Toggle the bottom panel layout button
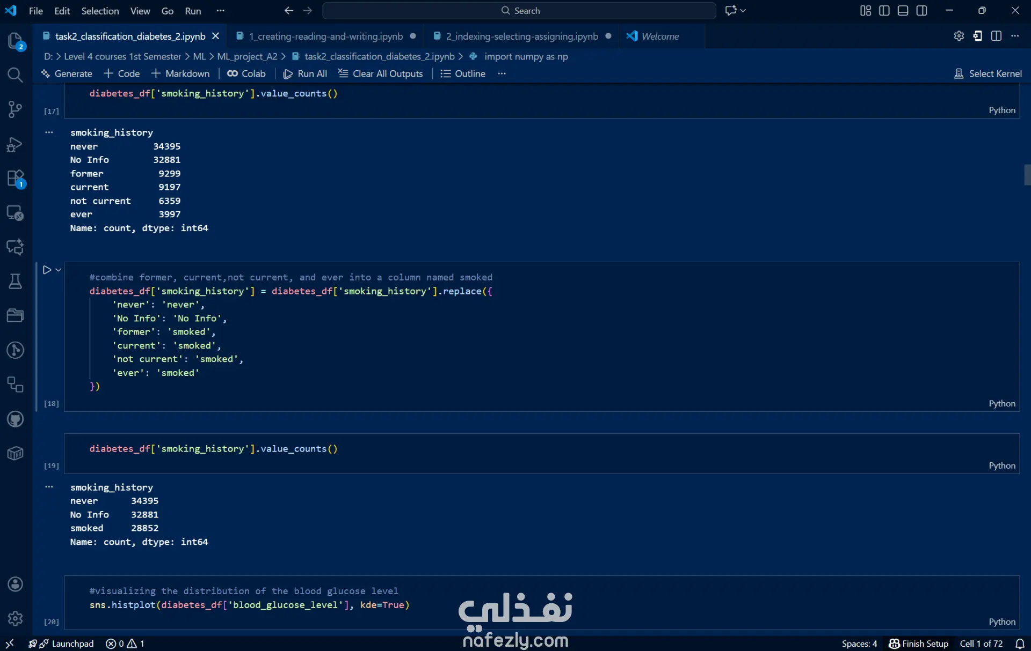The image size is (1031, 651). 903,11
